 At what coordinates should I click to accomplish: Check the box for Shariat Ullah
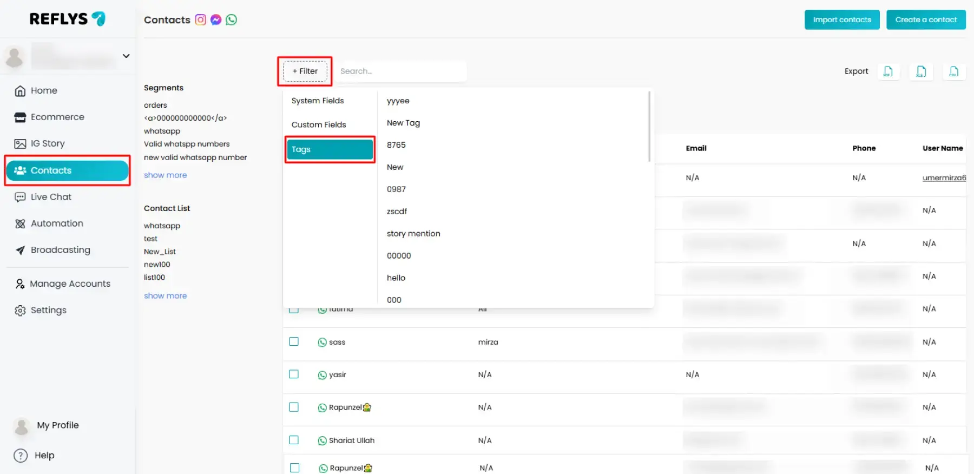[x=294, y=440]
